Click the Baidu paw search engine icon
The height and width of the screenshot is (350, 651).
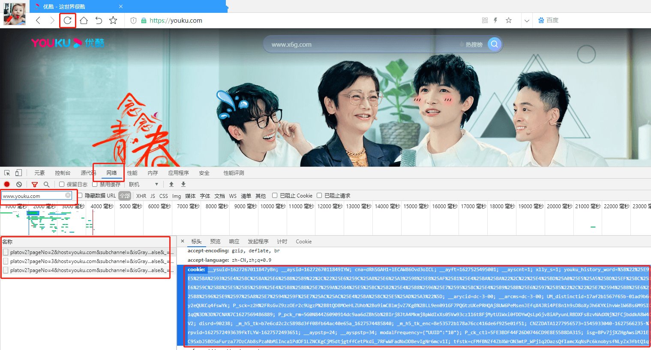point(541,20)
